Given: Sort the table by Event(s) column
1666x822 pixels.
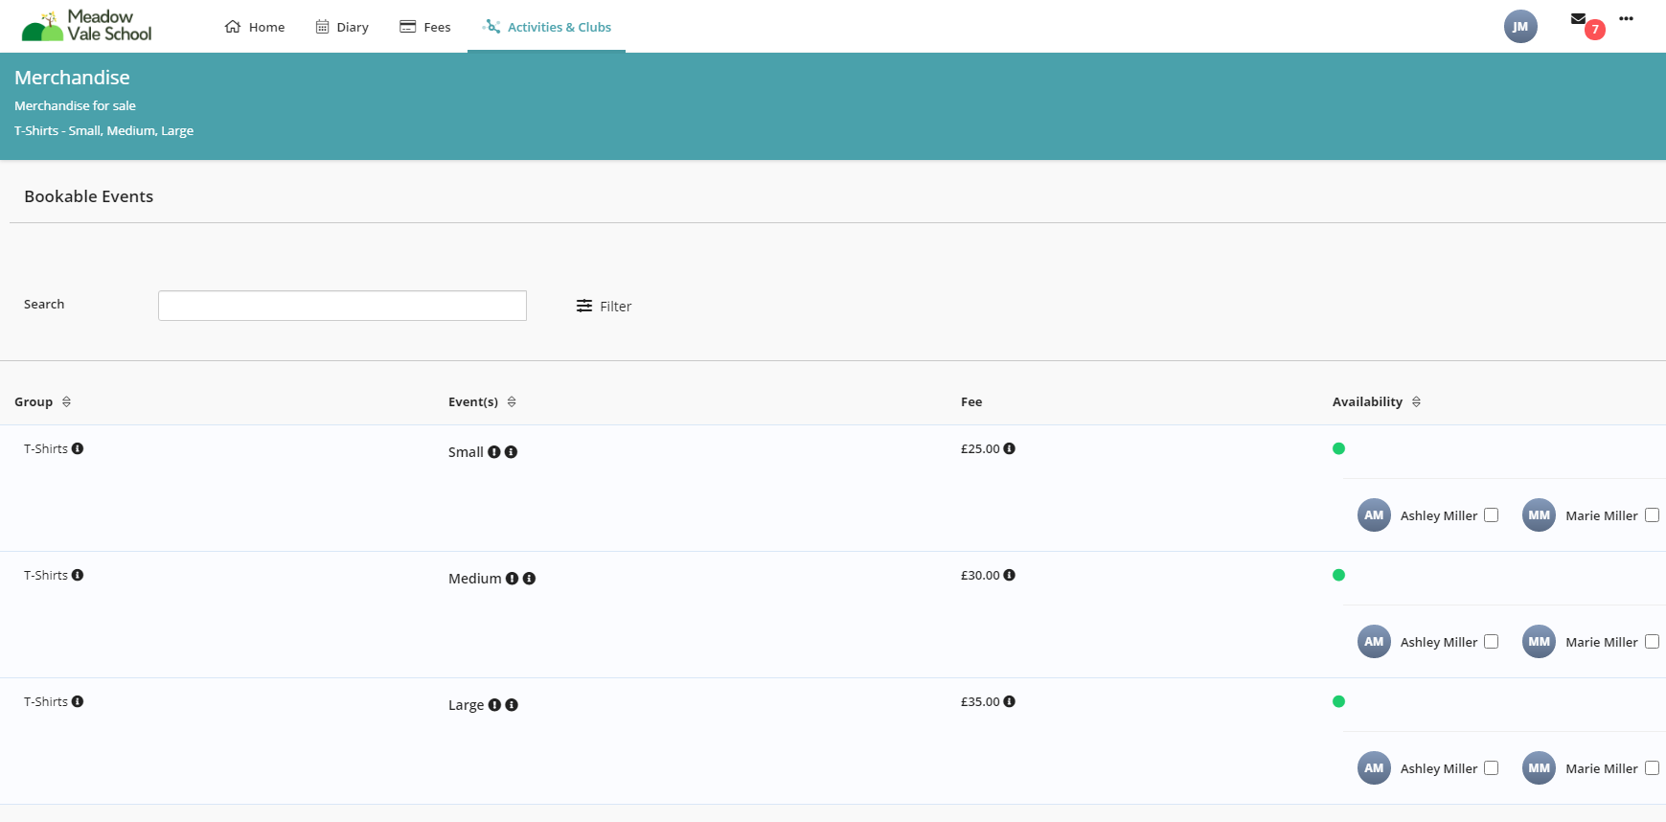Looking at the screenshot, I should click(x=512, y=402).
